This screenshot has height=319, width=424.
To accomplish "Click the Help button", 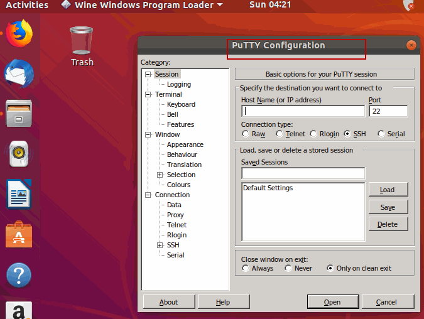I will click(x=224, y=301).
